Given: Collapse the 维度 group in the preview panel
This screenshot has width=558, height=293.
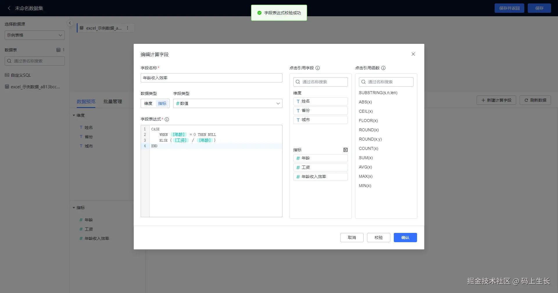Looking at the screenshot, I should point(74,116).
